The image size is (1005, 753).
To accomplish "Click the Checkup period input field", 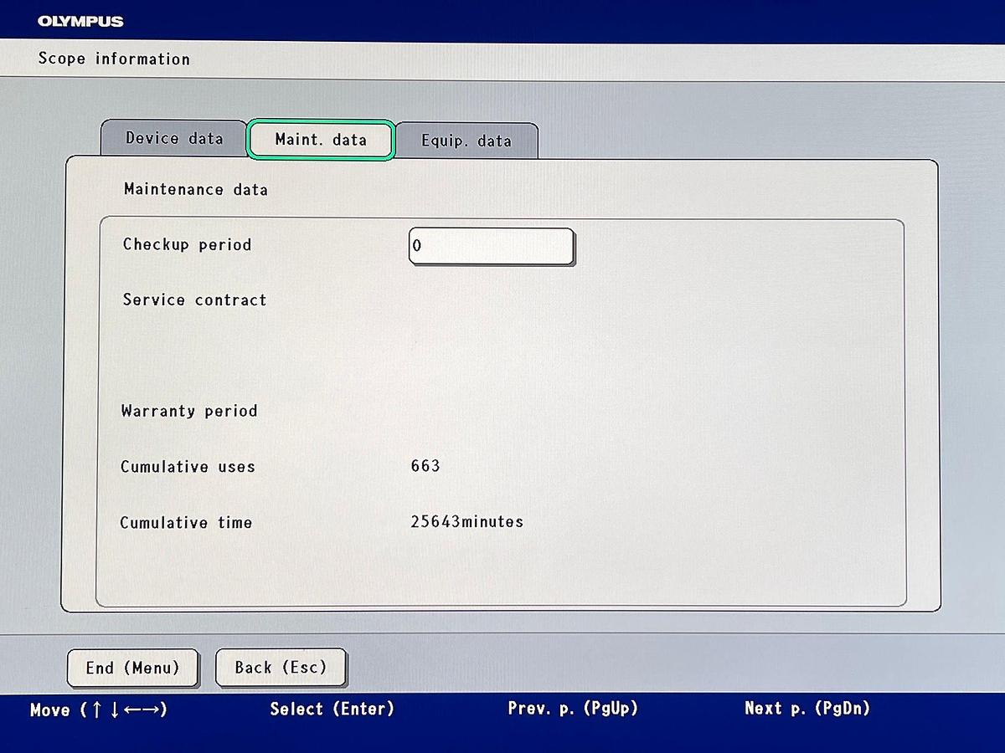I will pyautogui.click(x=492, y=247).
